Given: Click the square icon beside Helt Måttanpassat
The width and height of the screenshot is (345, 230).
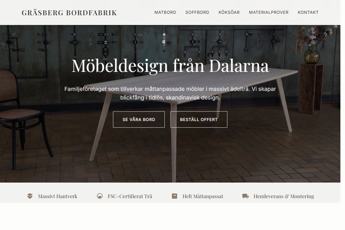Looking at the screenshot, I should tap(175, 196).
